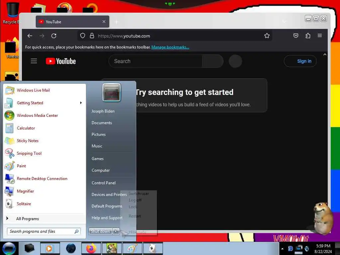Open Help and Support

107,218
